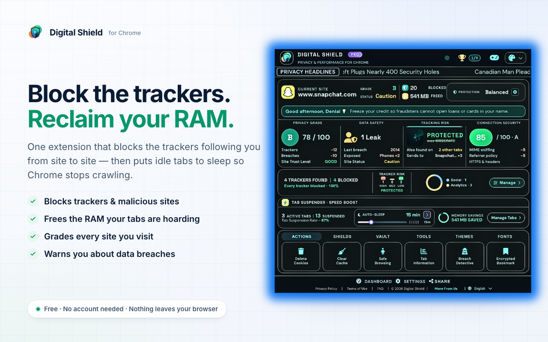The height and width of the screenshot is (342, 548).
Task: Switch to the Shields tab
Action: [342, 236]
